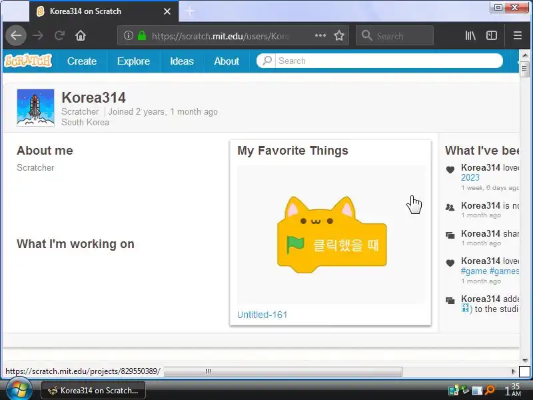The width and height of the screenshot is (533, 400).
Task: Click the heart icon beside 2023 activity
Action: coord(450,169)
